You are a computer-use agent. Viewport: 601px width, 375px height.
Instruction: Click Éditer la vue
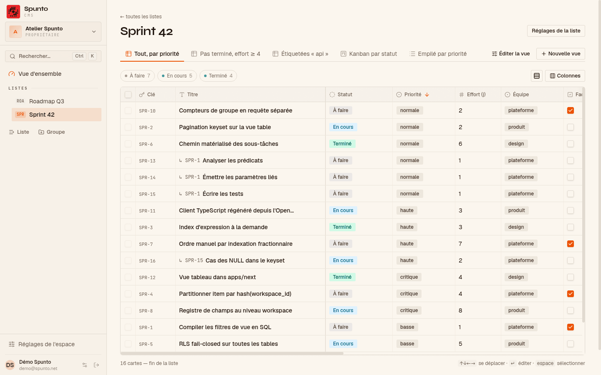pos(511,54)
